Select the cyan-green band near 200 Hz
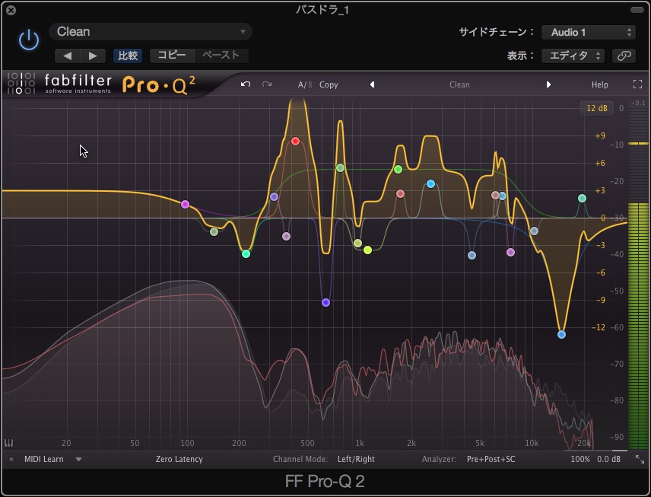The image size is (651, 497). click(x=246, y=253)
